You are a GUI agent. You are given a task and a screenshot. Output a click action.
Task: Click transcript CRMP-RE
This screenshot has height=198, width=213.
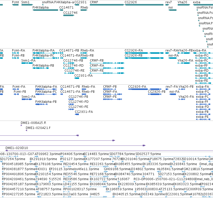[107, 73]
